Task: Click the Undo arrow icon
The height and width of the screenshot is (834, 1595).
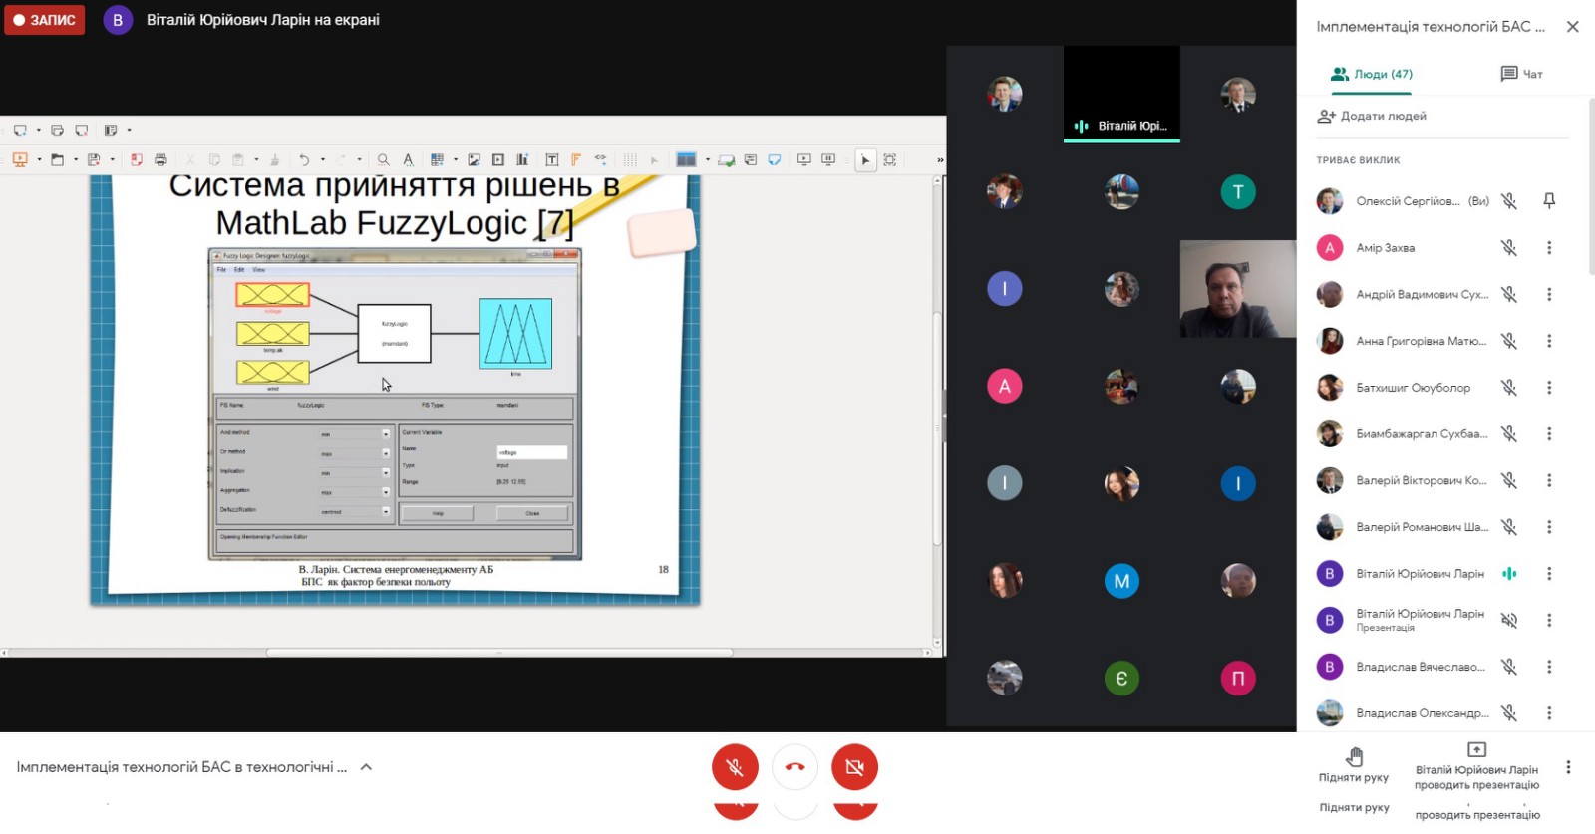Action: tap(304, 159)
